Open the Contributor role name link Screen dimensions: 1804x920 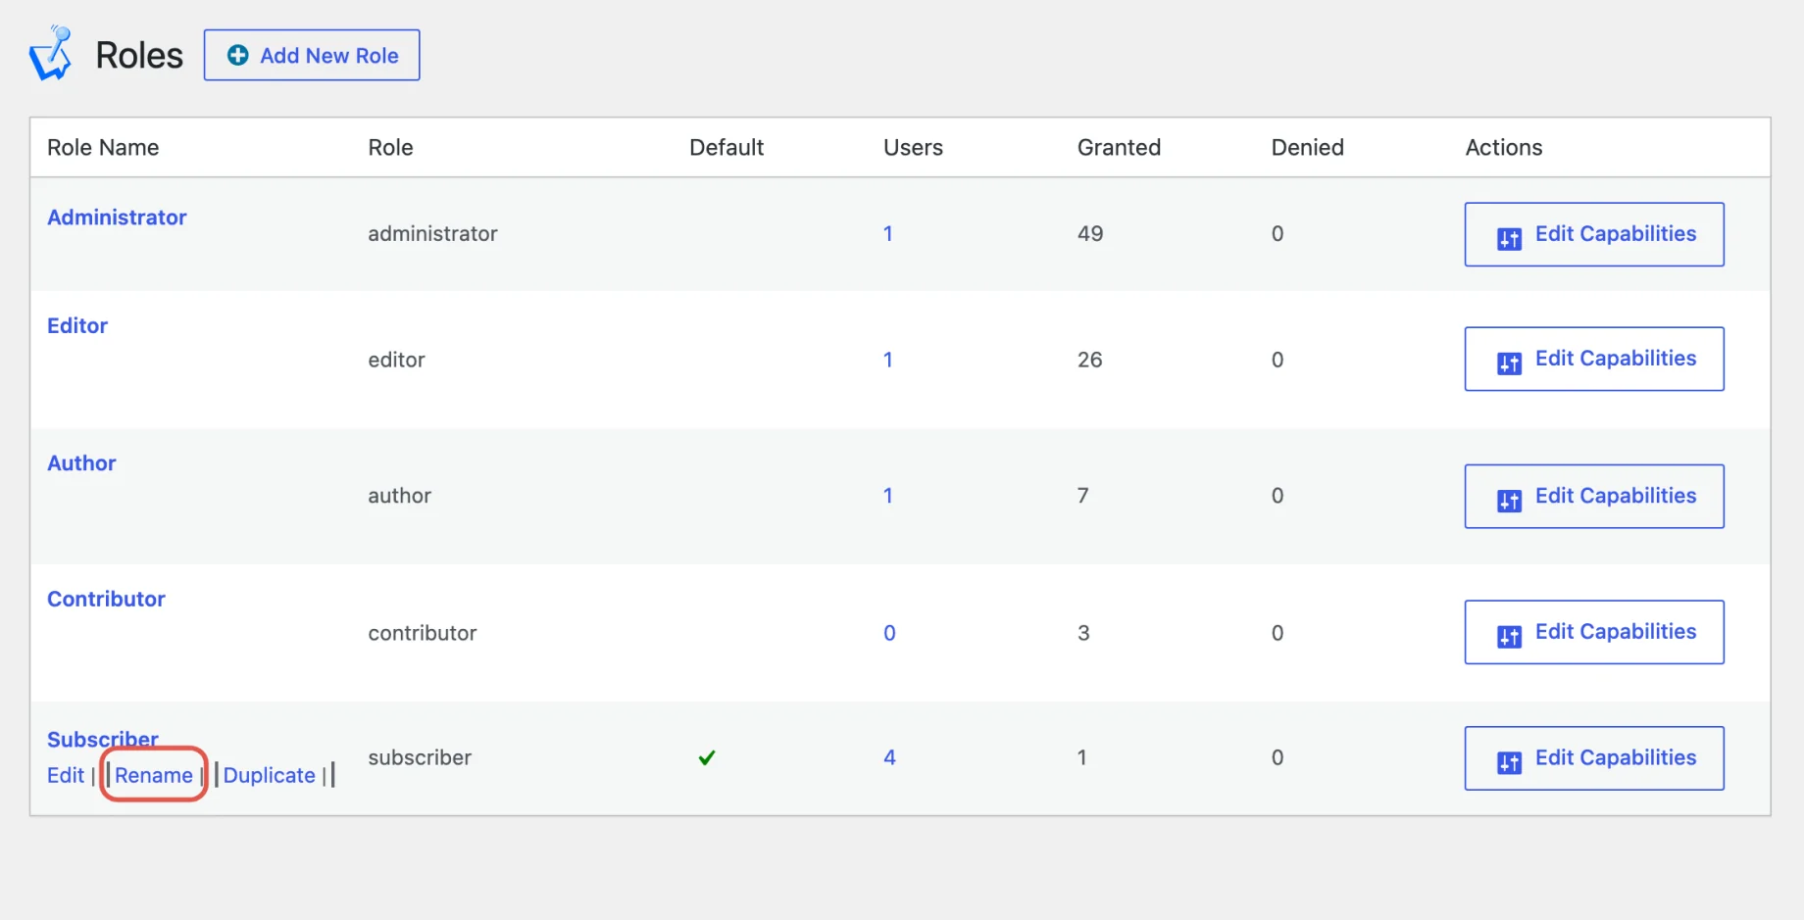[106, 599]
